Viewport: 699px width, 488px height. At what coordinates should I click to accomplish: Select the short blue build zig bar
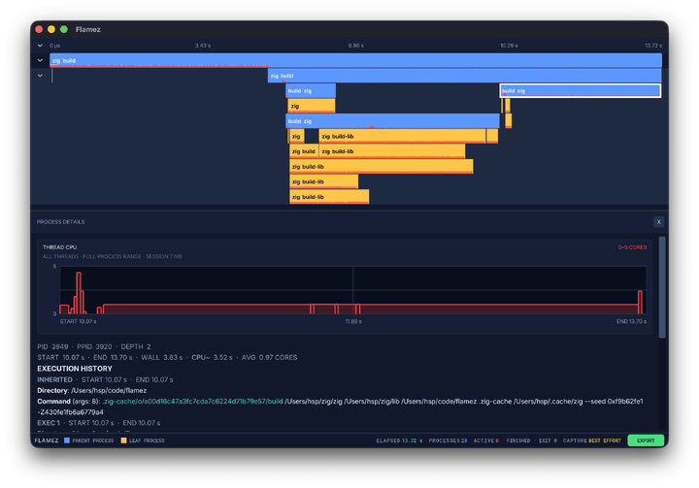pos(311,90)
